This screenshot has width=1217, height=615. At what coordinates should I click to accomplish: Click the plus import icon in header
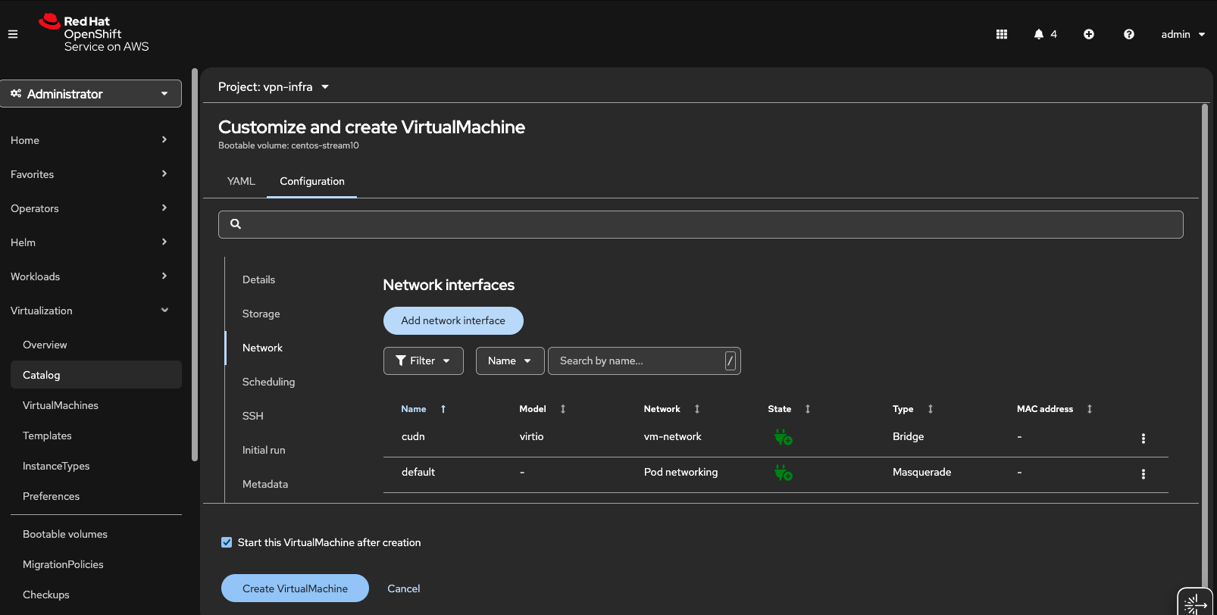pyautogui.click(x=1089, y=34)
